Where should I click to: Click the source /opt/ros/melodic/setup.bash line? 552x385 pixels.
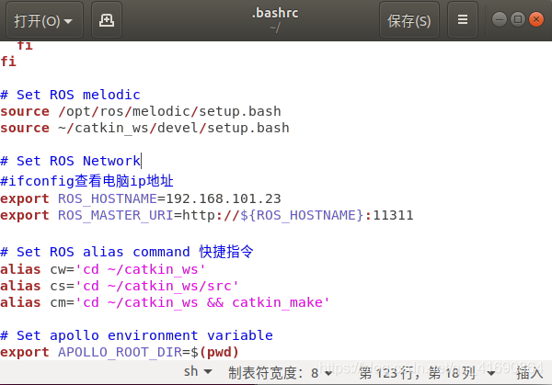point(141,111)
